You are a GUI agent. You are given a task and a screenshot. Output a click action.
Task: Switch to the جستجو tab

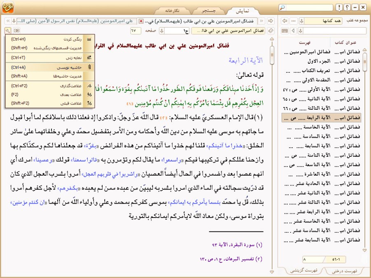pos(208,11)
